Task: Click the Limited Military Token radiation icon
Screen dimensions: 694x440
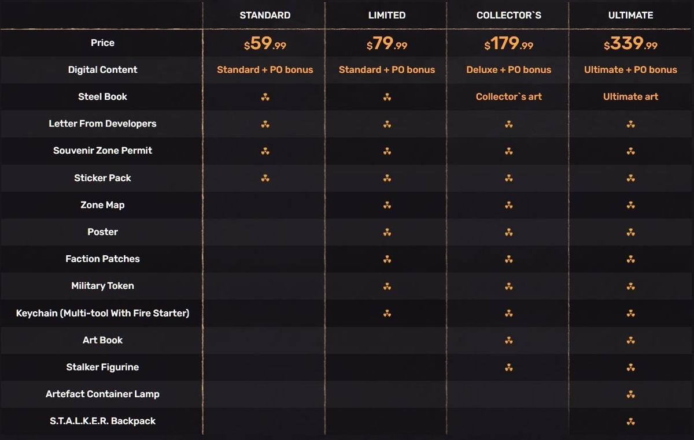Action: (387, 286)
